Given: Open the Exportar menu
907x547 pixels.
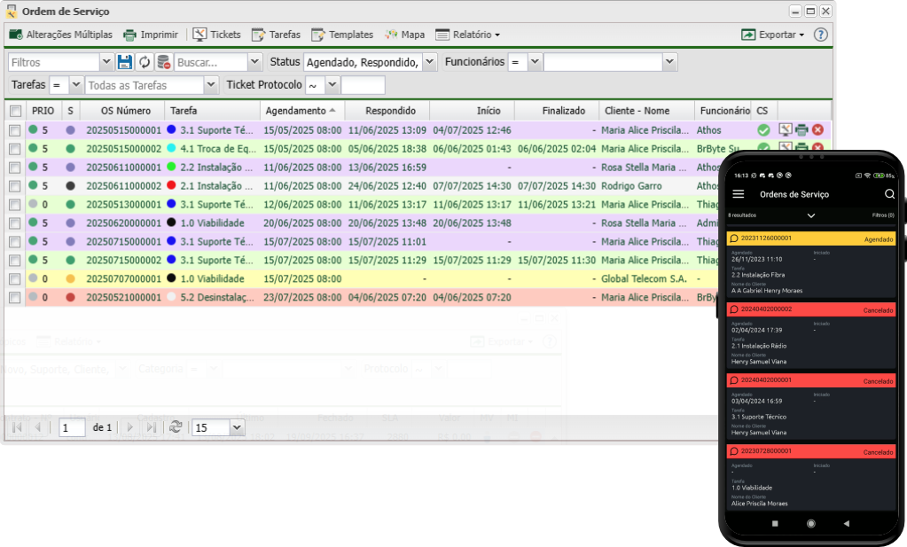Looking at the screenshot, I should 772,35.
